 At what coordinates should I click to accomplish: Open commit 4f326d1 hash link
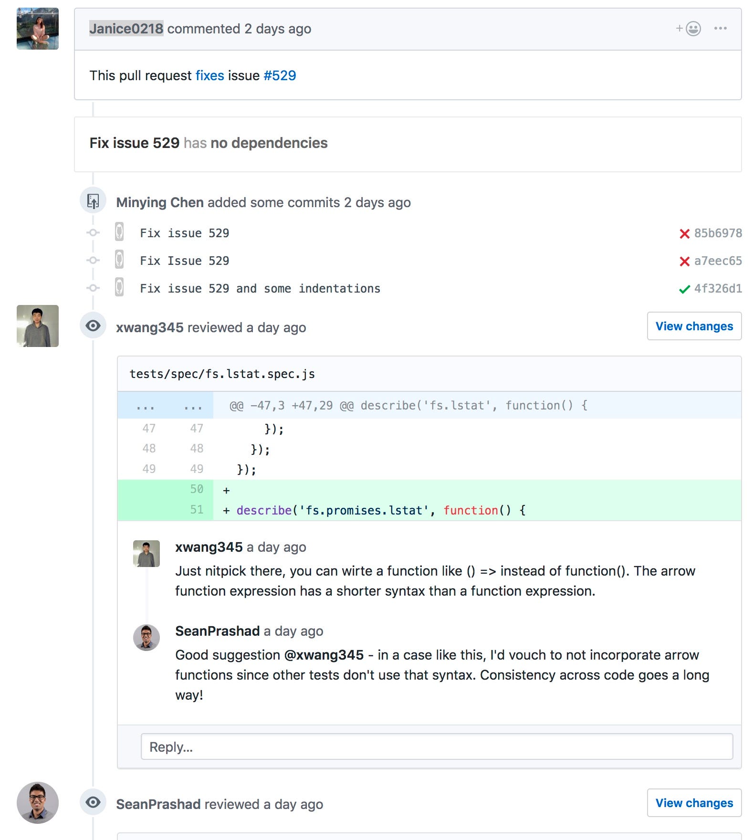tap(718, 289)
